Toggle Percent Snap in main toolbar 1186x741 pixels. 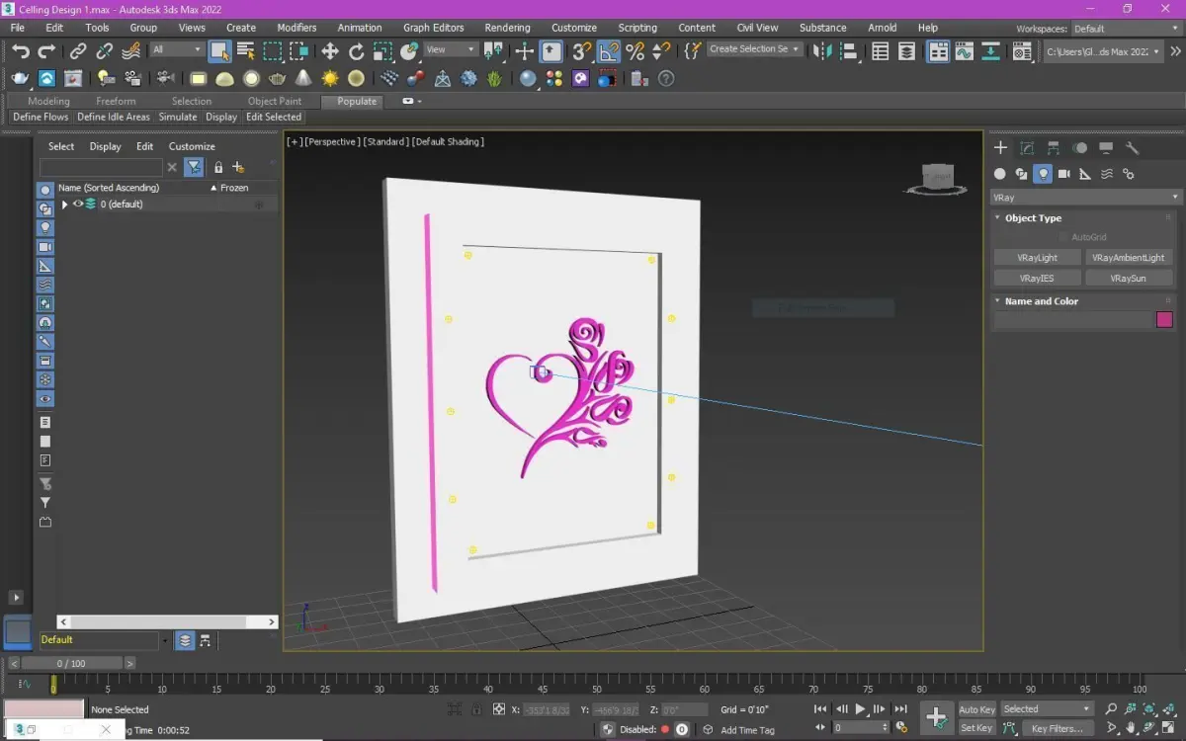(635, 50)
